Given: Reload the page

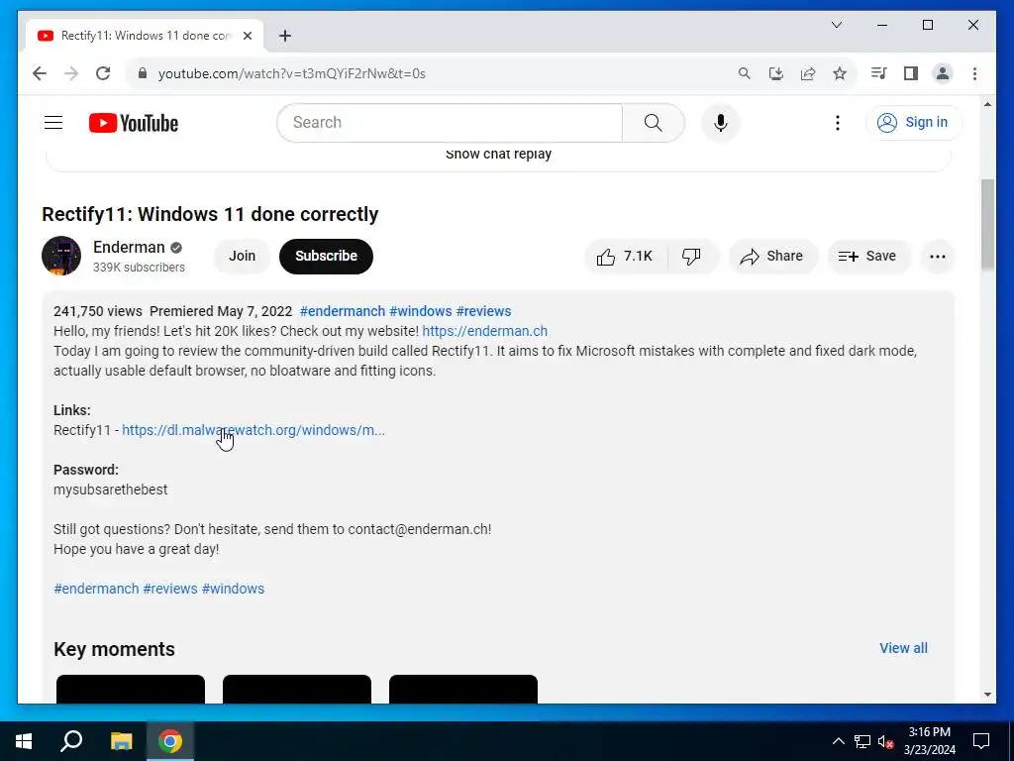Looking at the screenshot, I should [103, 73].
